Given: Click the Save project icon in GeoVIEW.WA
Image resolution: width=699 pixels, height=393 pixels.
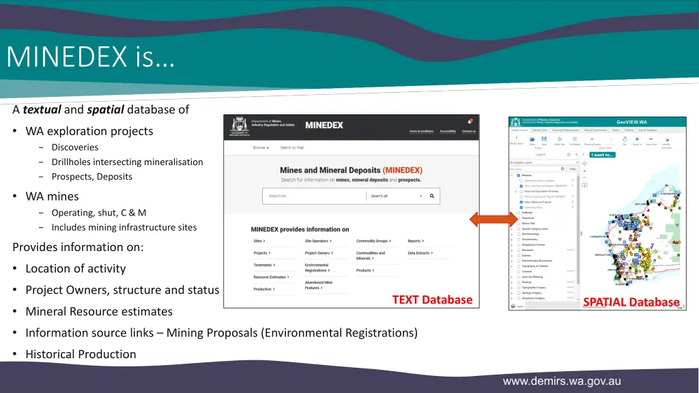Looking at the screenshot, I should coord(544,139).
